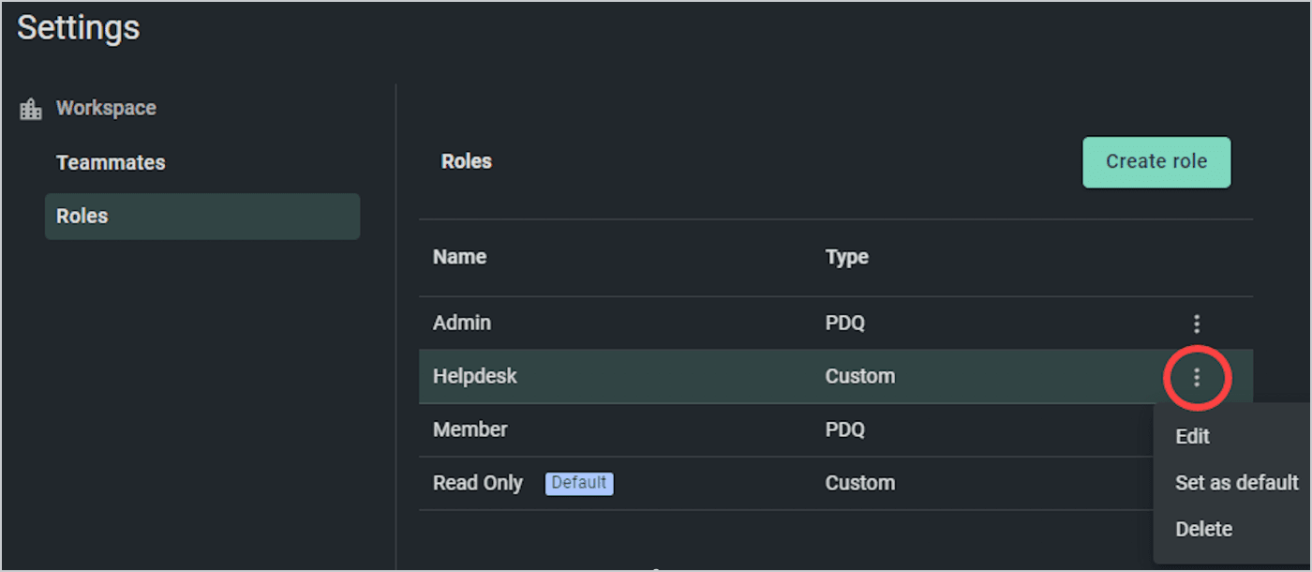Click the Name column header

point(459,257)
